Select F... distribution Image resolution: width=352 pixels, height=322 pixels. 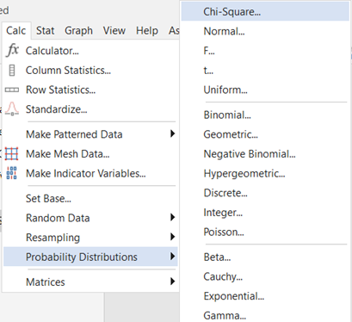265,51
